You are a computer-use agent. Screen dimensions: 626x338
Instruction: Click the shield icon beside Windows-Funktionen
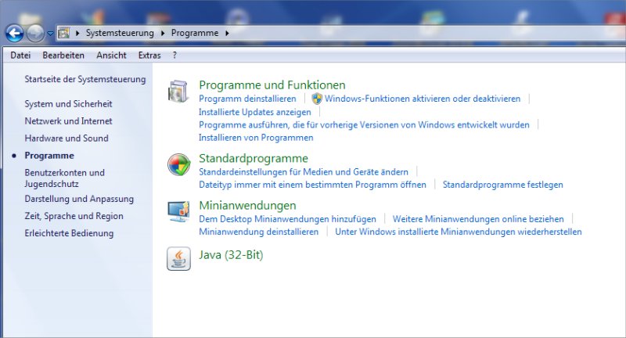[x=317, y=99]
